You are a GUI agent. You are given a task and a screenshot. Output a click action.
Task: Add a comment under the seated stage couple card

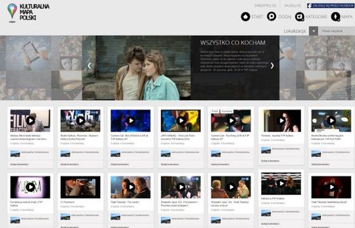tap(270, 224)
